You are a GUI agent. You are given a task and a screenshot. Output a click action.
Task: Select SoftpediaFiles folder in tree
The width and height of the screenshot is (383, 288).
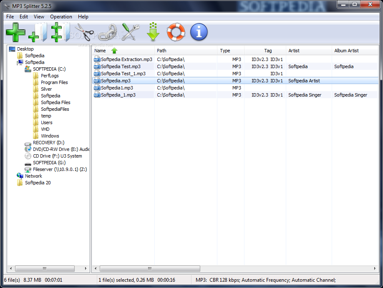tap(55, 109)
